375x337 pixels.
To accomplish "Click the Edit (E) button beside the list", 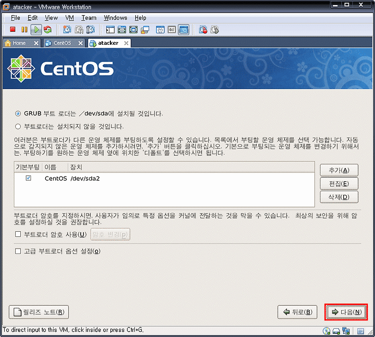I will [339, 183].
